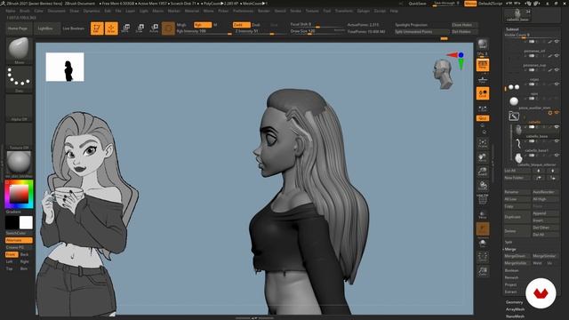Click the L.Sym local symmetry icon
Viewport: 569px width, 320px height.
tap(483, 108)
